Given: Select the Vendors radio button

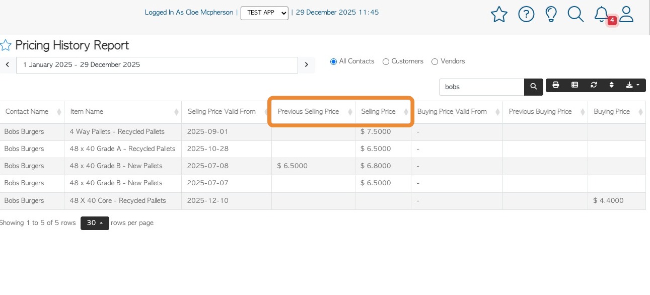Looking at the screenshot, I should (435, 61).
